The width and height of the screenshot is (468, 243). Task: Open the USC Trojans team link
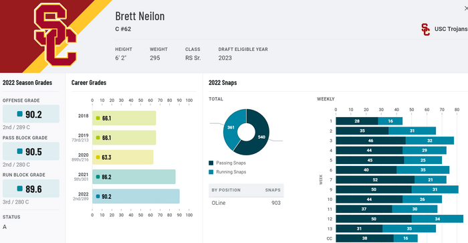(x=451, y=29)
